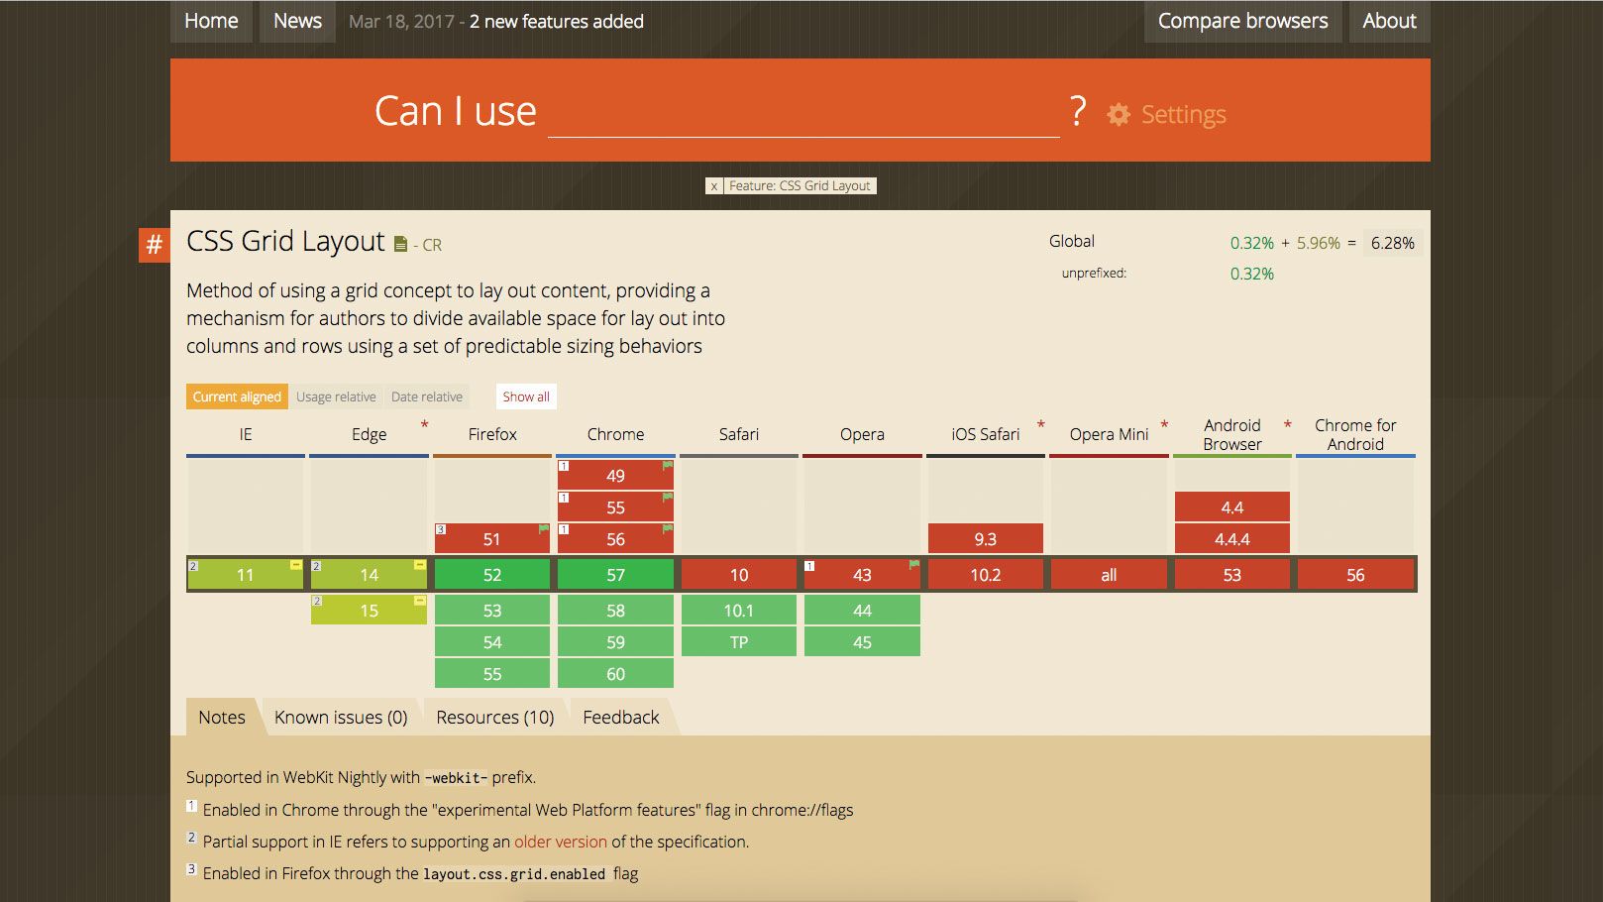Viewport: 1603px width, 902px height.
Task: Expand note marker 2 on Edge 15 cell
Action: click(x=317, y=601)
